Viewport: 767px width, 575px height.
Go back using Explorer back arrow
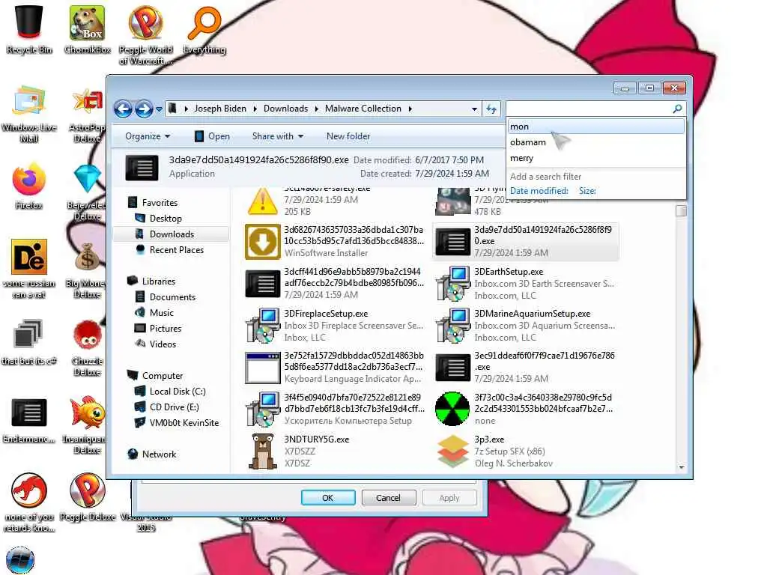coord(123,109)
